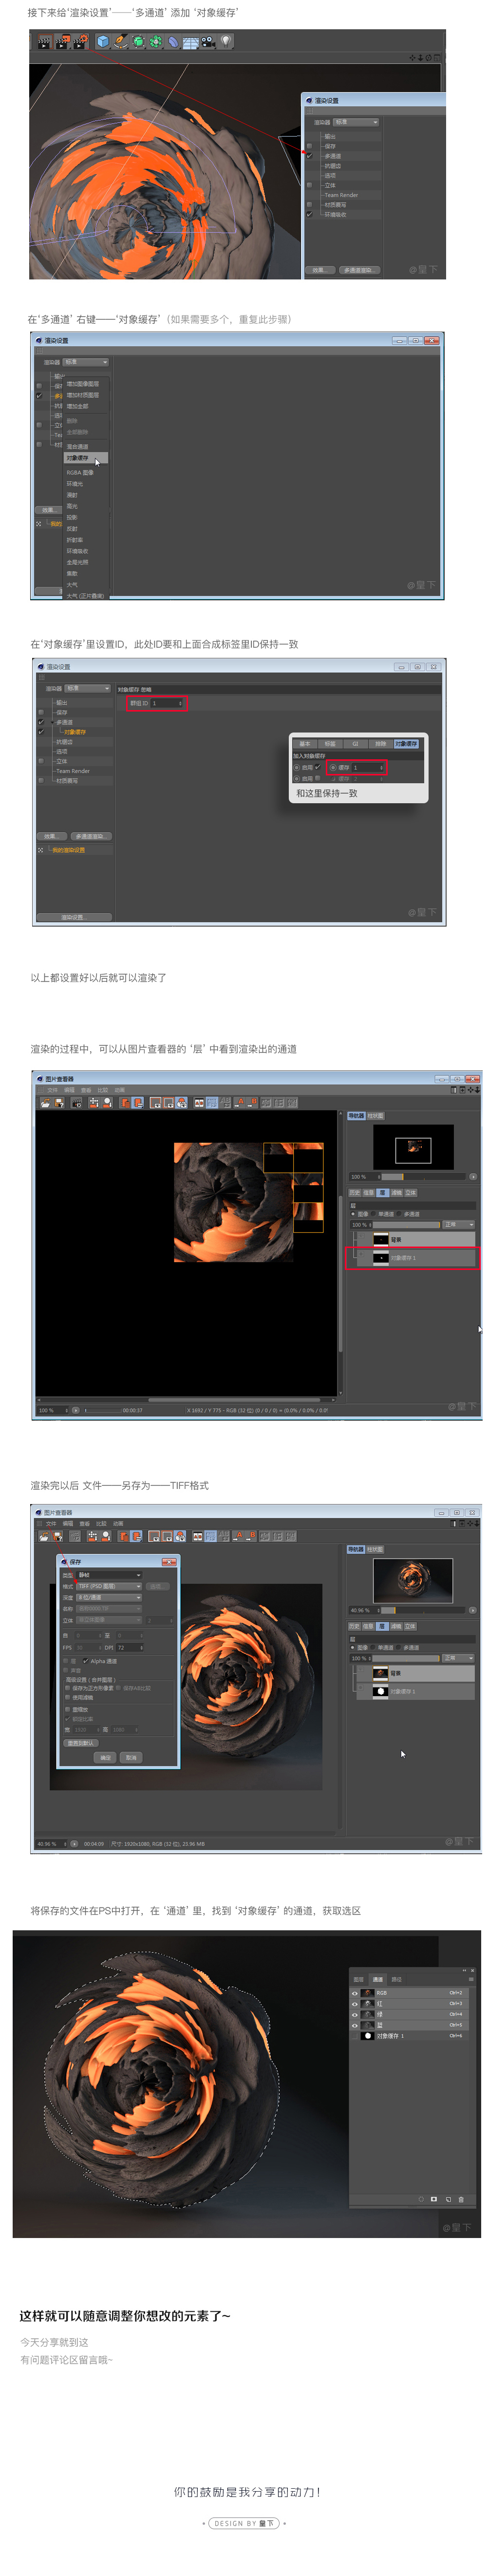Click the cube primitive icon in top C4D toolbar
Screen dimensions: 488x2576
103,41
